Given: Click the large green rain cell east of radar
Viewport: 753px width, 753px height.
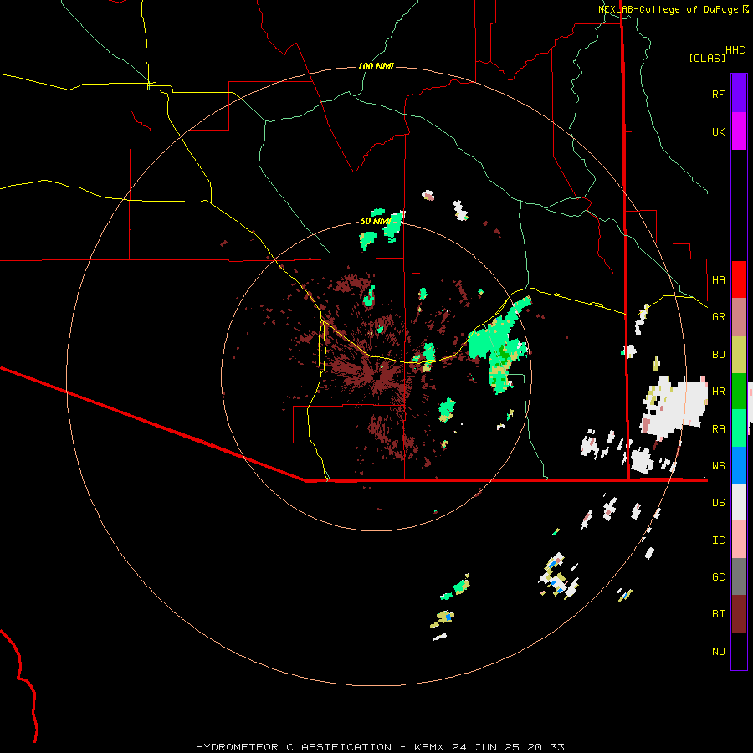Looking at the screenshot, I should 498,346.
